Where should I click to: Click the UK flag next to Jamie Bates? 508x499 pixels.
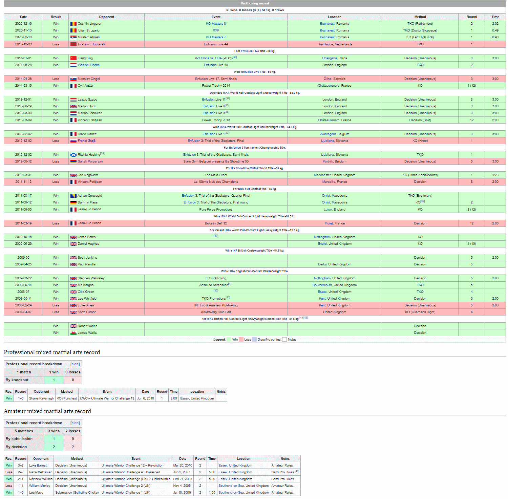pyautogui.click(x=73, y=237)
